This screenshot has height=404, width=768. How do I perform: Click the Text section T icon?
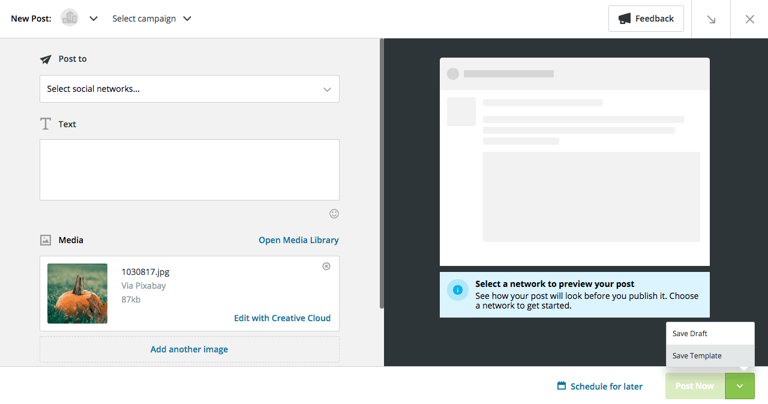coord(45,123)
